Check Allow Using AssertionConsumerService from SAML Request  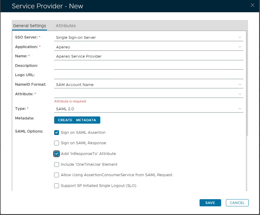coord(57,175)
